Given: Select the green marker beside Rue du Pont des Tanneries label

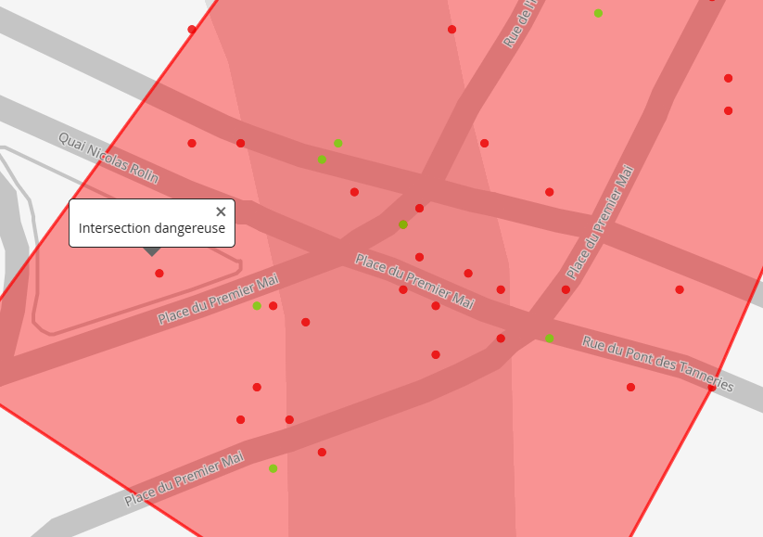Looking at the screenshot, I should click(x=550, y=339).
